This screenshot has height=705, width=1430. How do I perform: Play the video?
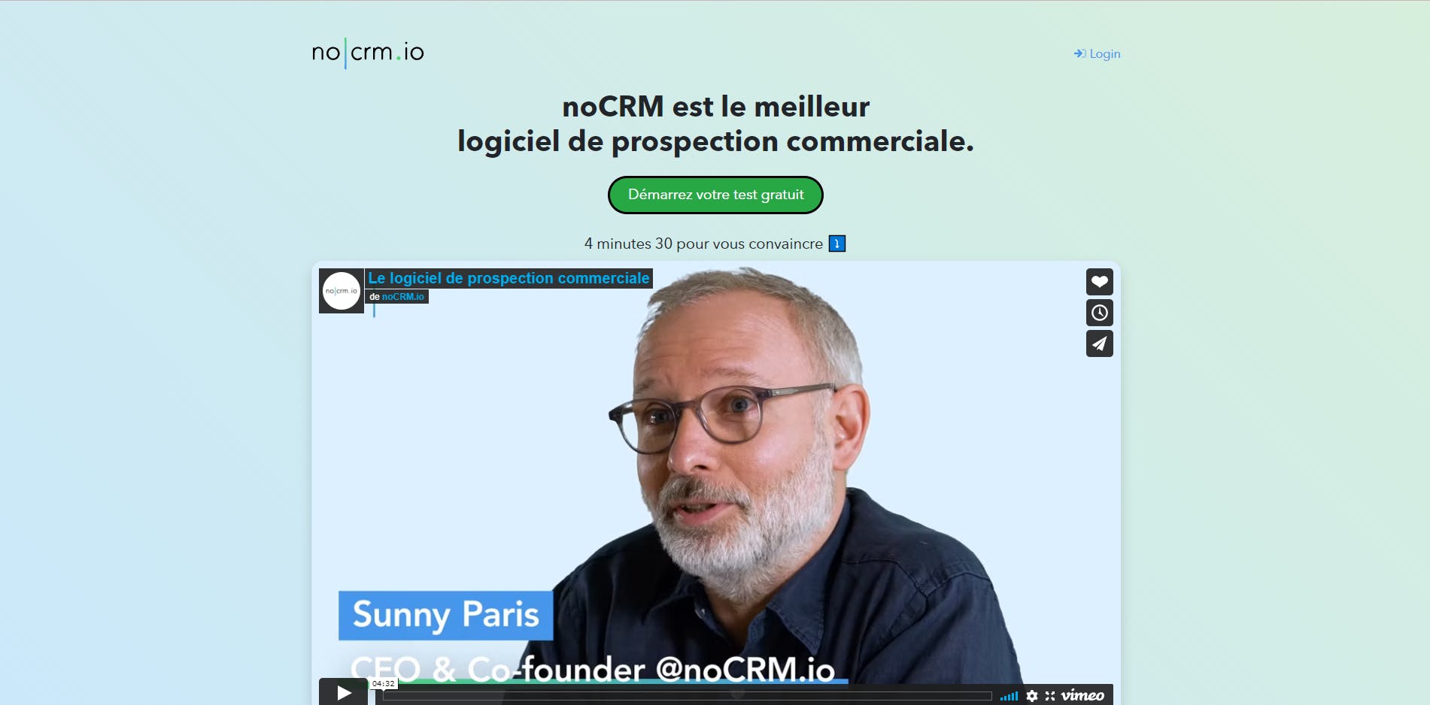coord(344,692)
